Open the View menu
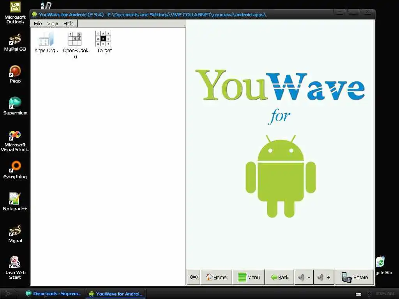Image resolution: width=399 pixels, height=299 pixels. tap(53, 24)
